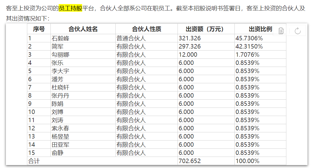Select the partner name 俞静

[58, 153]
